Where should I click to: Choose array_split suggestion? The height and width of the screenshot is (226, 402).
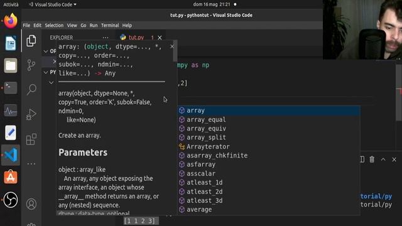click(269, 137)
